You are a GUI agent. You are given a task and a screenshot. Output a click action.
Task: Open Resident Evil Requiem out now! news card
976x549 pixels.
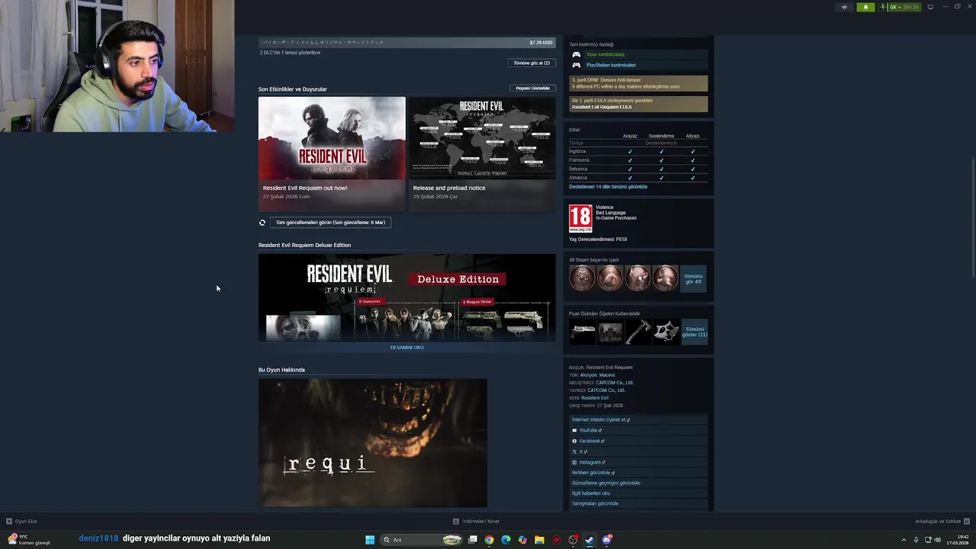[x=332, y=152]
